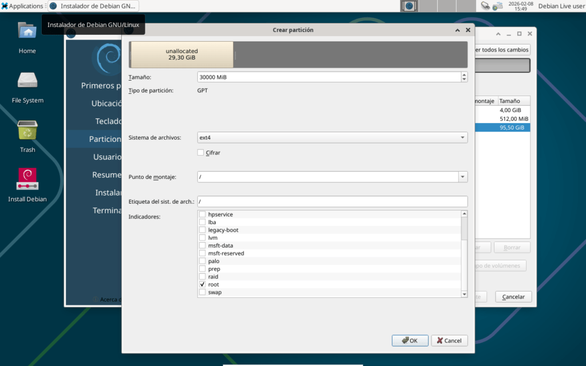The image size is (586, 366).
Task: Increase the Tamaño value with the up arrow
Action: pos(464,74)
